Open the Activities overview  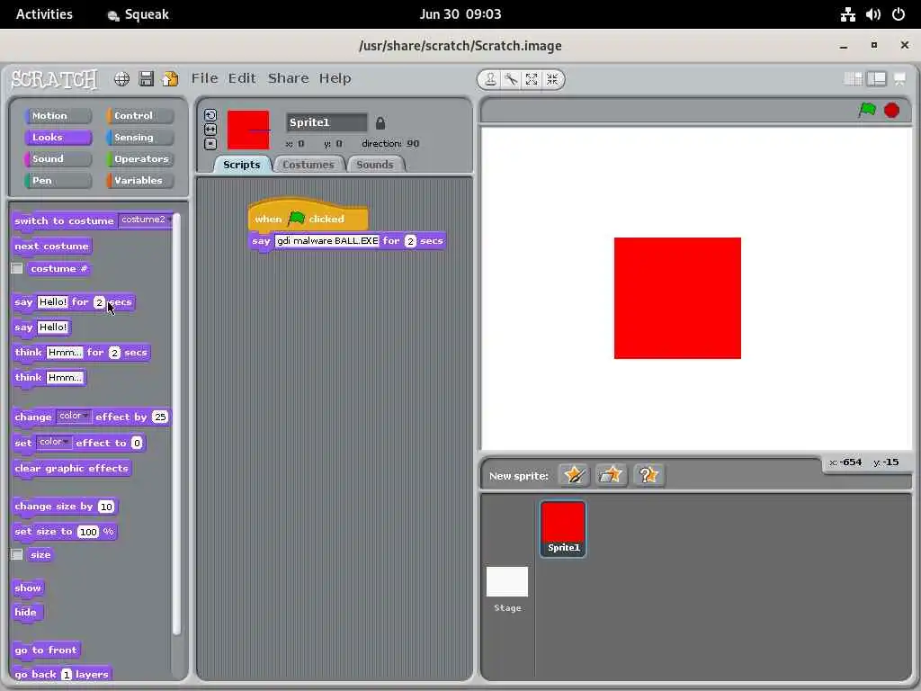tap(44, 14)
